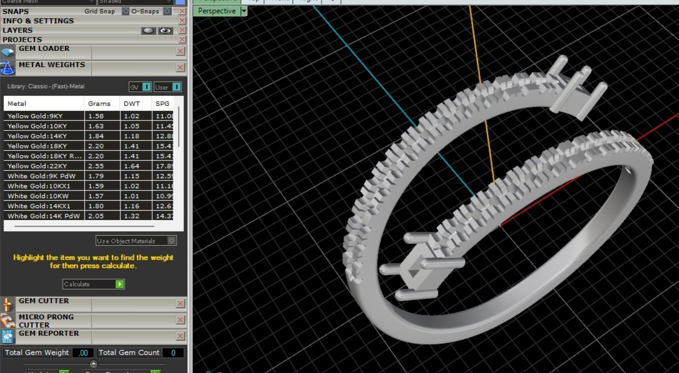
Task: Click the green arrow beside Calculate
Action: point(119,284)
